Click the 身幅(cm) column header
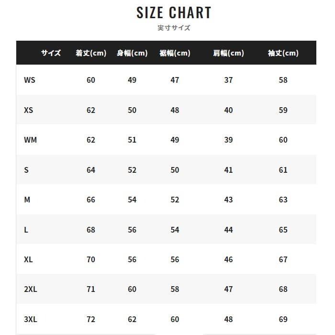335x335 pixels. 132,53
